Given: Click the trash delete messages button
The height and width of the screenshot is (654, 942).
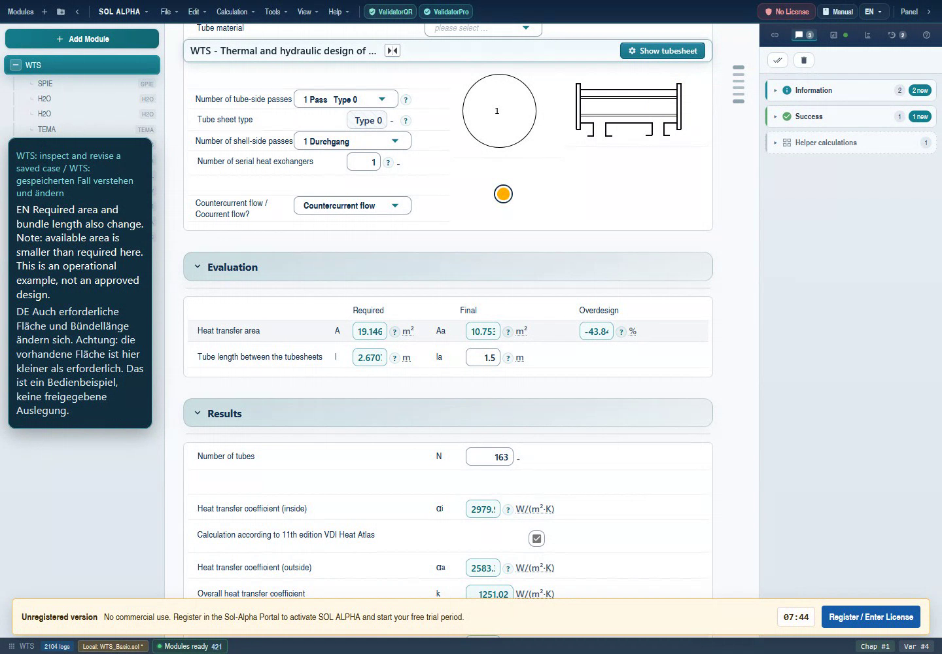Looking at the screenshot, I should click(804, 60).
